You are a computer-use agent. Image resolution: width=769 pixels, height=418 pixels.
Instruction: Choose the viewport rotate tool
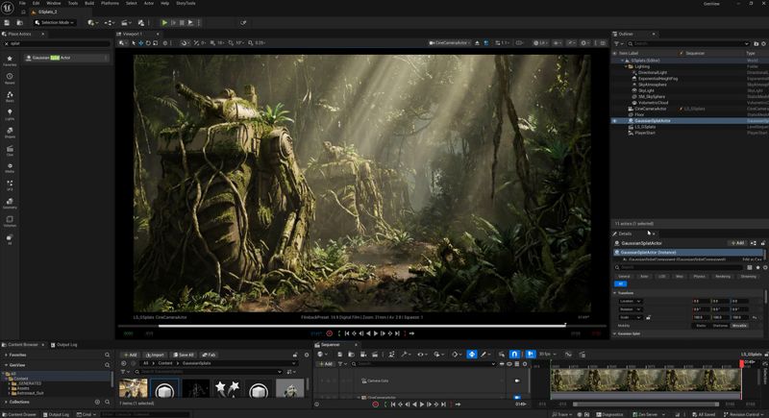(x=148, y=43)
